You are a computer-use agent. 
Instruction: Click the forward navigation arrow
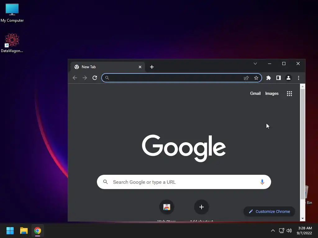[x=85, y=78]
